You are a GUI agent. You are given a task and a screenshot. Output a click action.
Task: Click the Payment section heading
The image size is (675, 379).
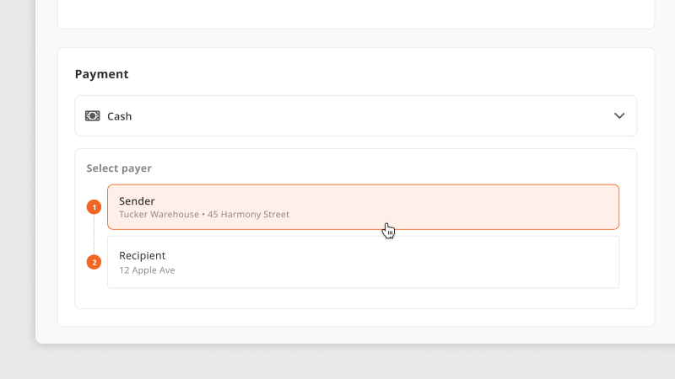[x=101, y=74]
